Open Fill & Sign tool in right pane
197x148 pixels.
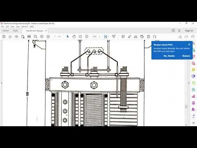(193, 96)
